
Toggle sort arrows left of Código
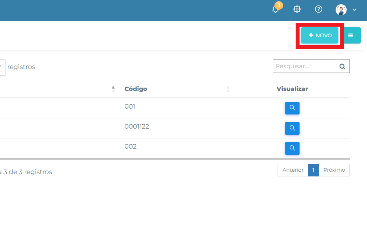point(113,89)
